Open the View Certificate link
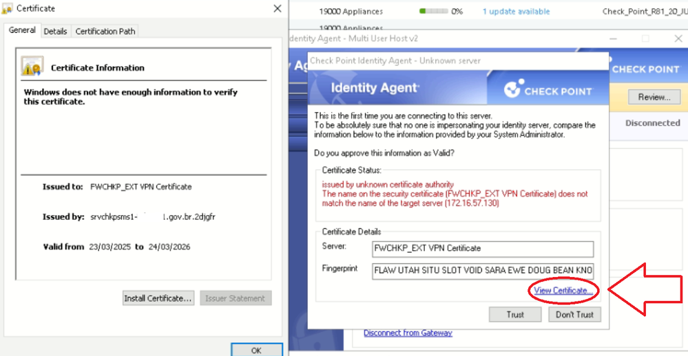Image resolution: width=688 pixels, height=356 pixels. (x=563, y=291)
